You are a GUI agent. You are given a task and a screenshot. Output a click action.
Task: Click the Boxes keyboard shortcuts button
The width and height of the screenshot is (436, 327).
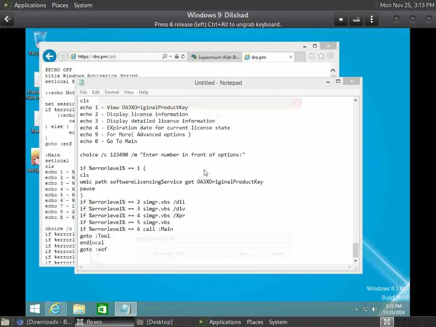pos(356,19)
